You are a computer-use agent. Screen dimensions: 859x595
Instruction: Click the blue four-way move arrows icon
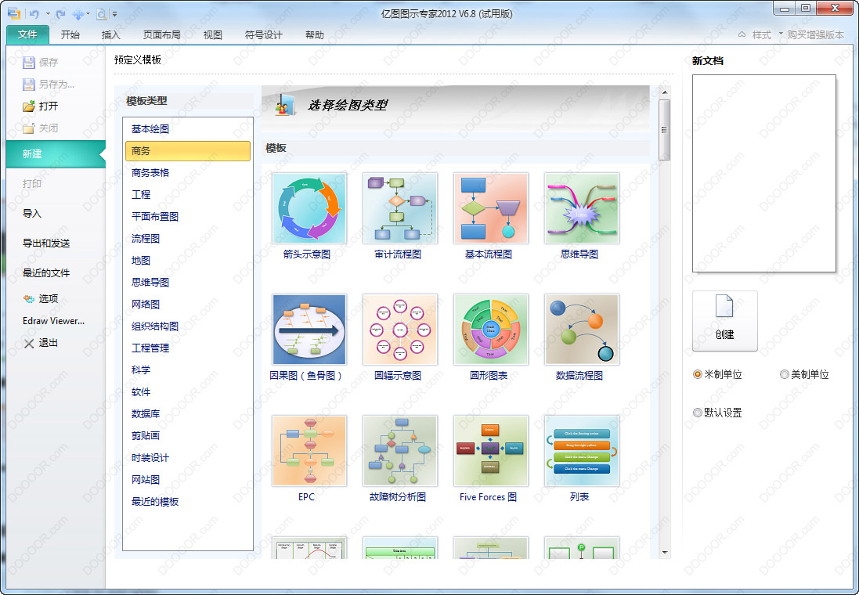coord(78,13)
